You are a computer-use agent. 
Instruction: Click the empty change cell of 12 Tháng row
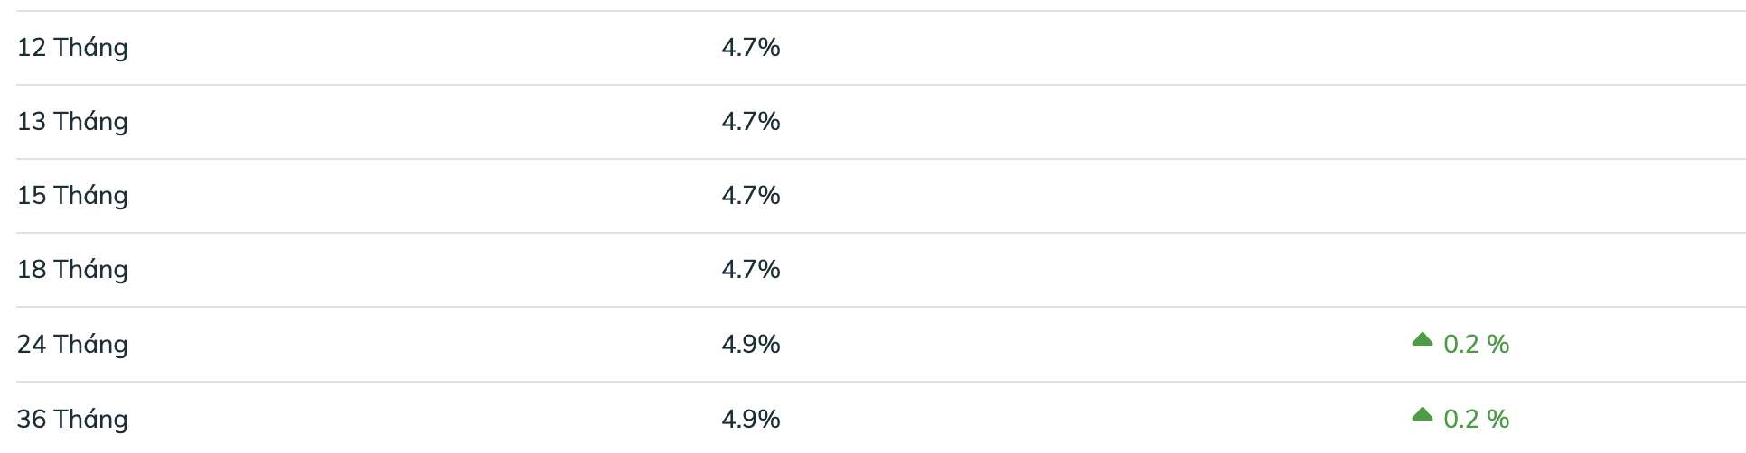(1460, 48)
